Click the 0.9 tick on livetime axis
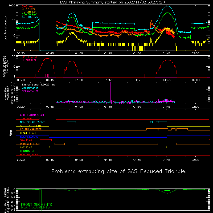 [13, 193]
